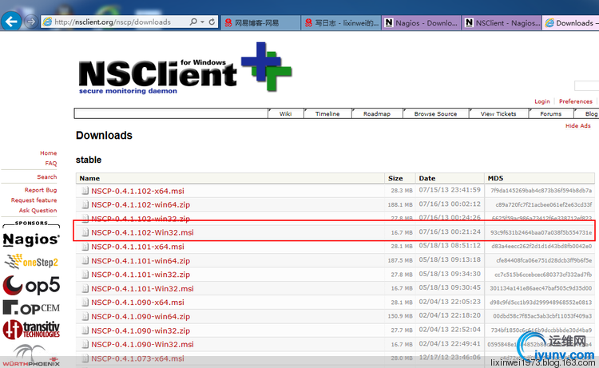The height and width of the screenshot is (368, 599).
Task: Open View Tickets navigation item
Action: pyautogui.click(x=498, y=113)
